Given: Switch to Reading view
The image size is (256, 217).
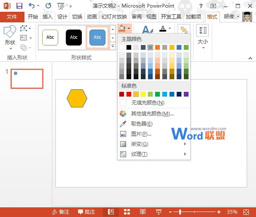Looking at the screenshot, I should pyautogui.click(x=143, y=212).
